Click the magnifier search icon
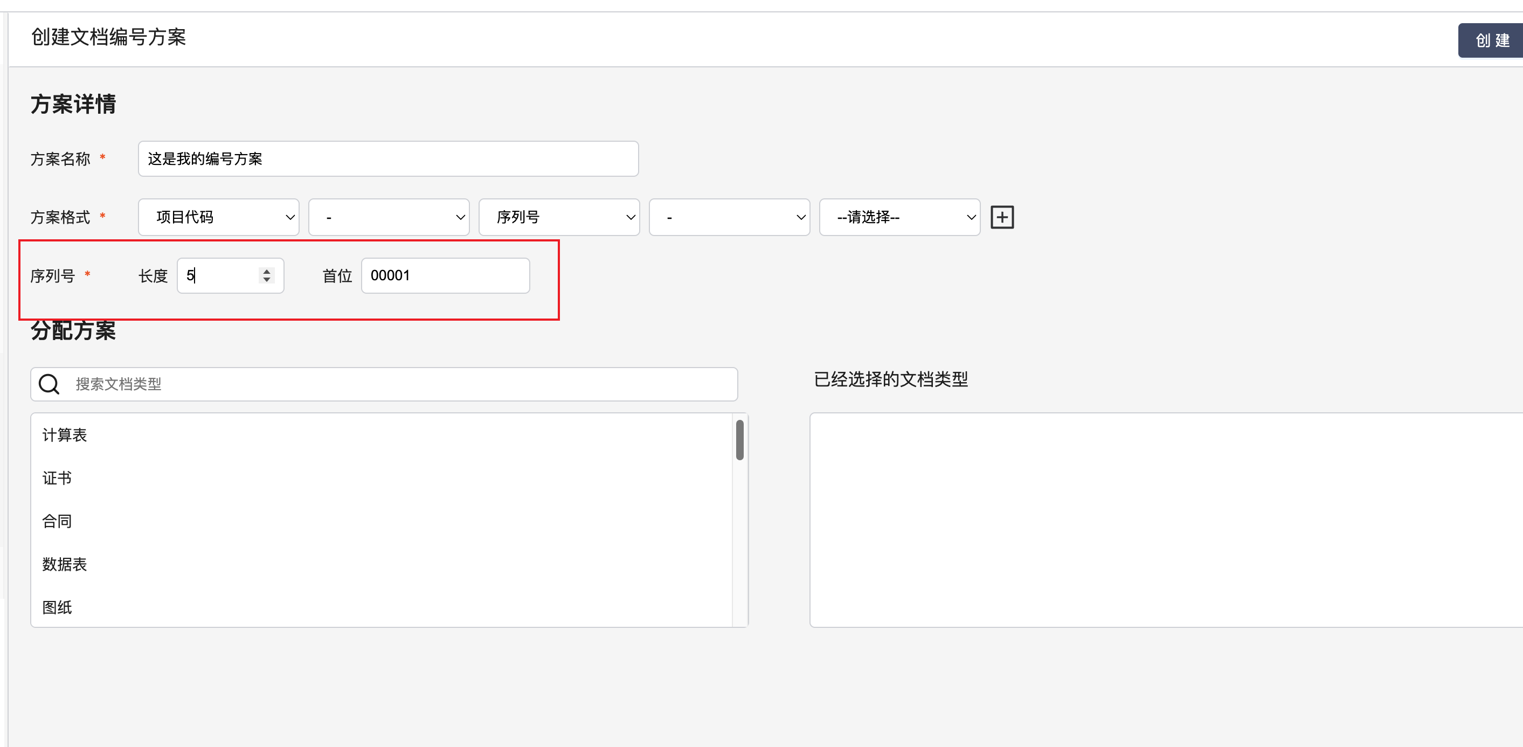This screenshot has height=747, width=1523. [49, 384]
